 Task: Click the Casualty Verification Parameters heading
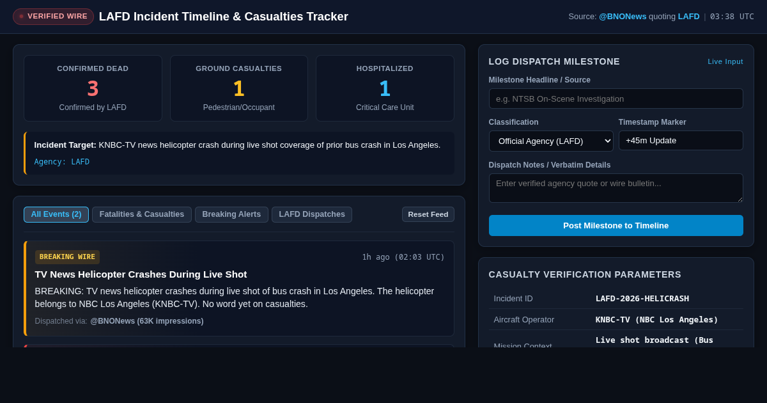click(585, 274)
